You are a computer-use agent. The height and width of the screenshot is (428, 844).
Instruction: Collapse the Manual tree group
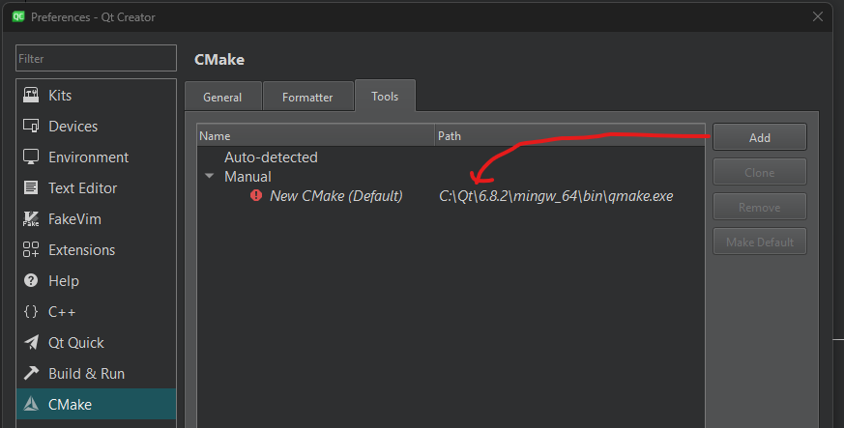(x=209, y=177)
